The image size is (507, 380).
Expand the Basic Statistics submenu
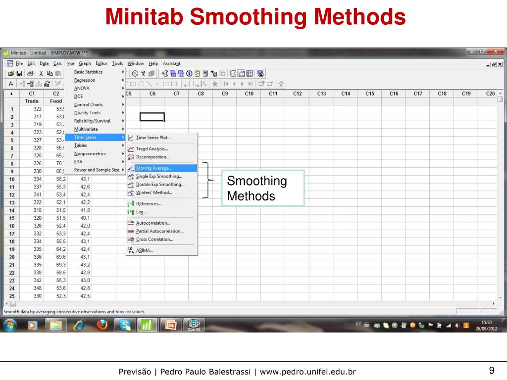pyautogui.click(x=95, y=72)
